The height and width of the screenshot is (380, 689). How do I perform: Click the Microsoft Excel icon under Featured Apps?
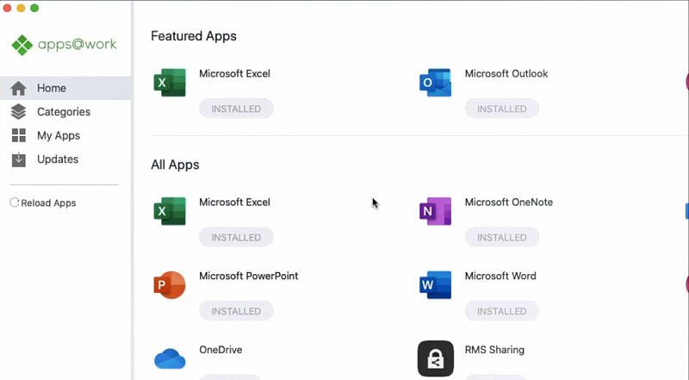coord(170,83)
